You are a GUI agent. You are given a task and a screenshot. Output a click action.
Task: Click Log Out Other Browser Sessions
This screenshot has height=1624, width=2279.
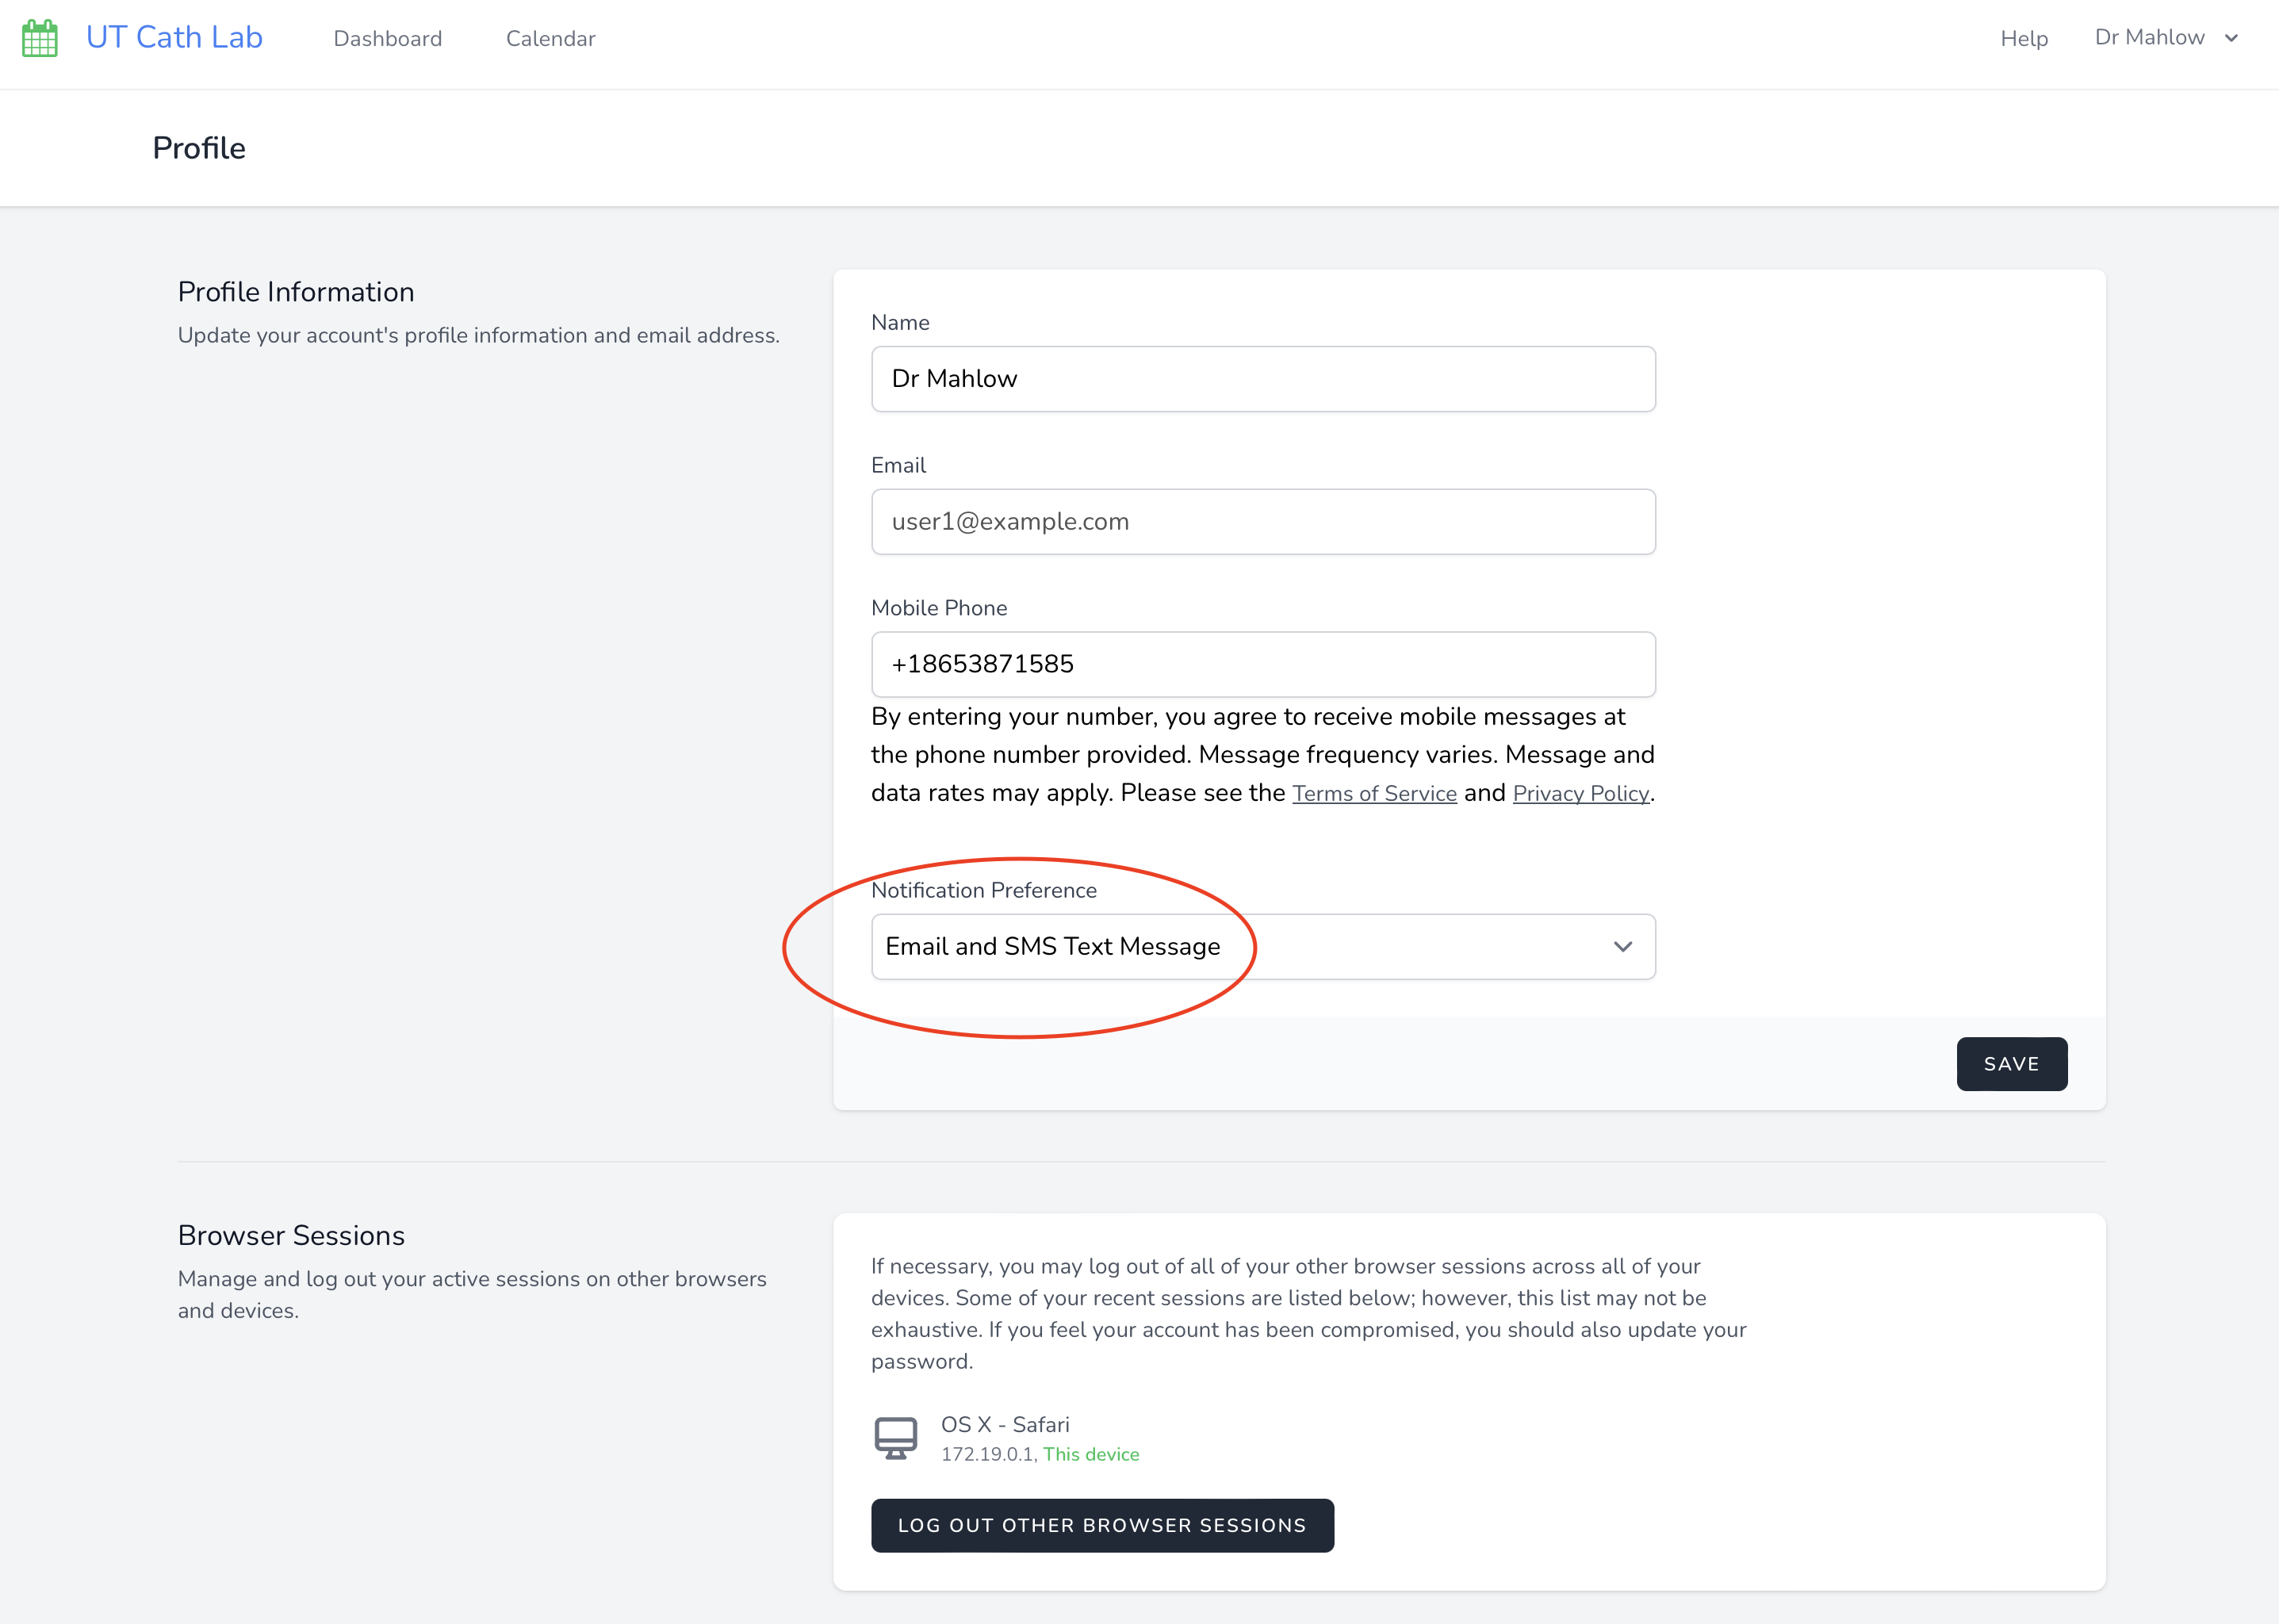tap(1102, 1525)
